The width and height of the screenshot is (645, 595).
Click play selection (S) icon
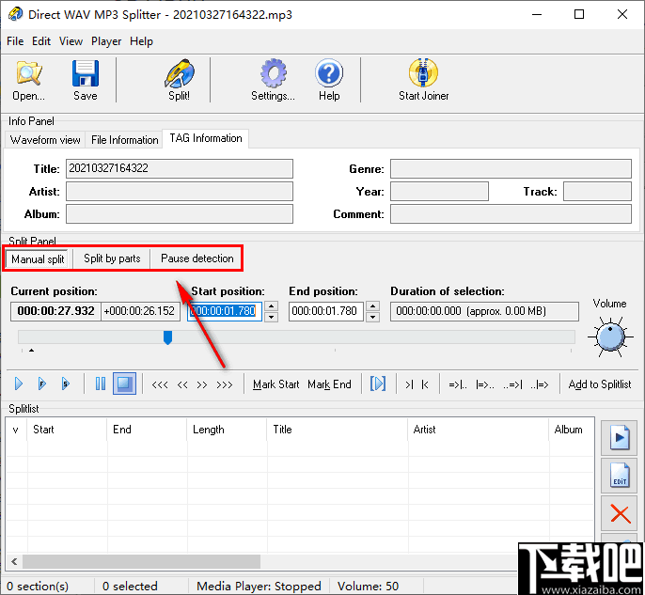point(66,384)
